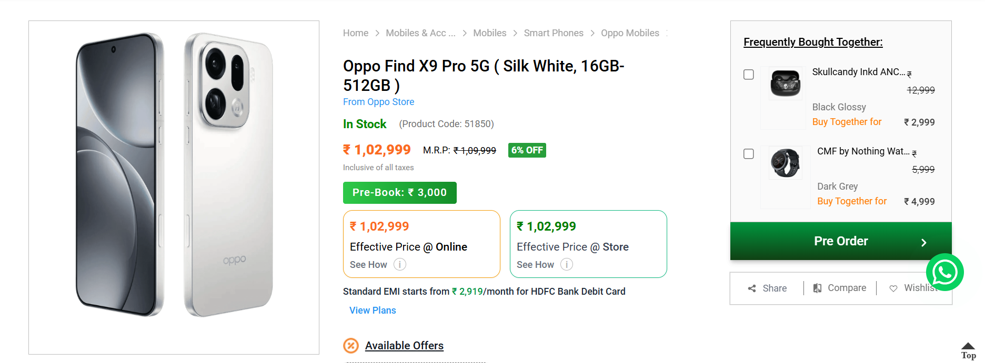Click info icon beside Store See How

(567, 264)
